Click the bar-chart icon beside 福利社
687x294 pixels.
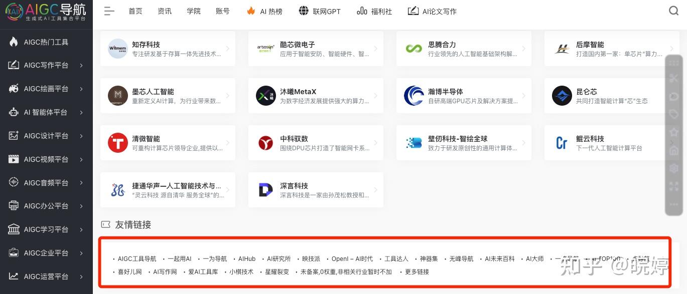(x=362, y=11)
